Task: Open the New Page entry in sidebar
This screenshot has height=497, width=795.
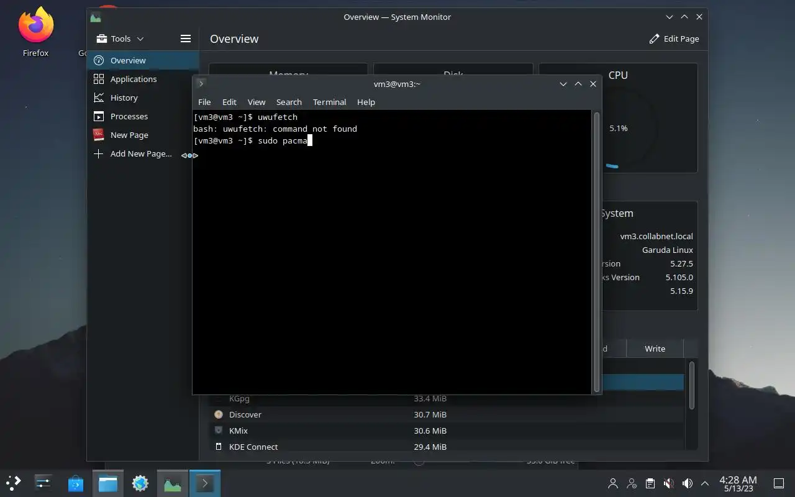Action: 143,135
